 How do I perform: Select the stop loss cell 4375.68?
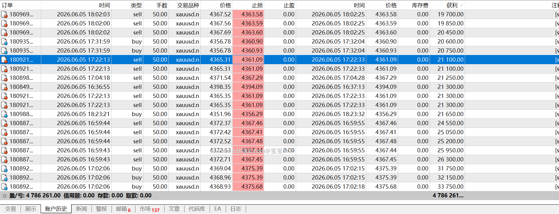coord(248,187)
